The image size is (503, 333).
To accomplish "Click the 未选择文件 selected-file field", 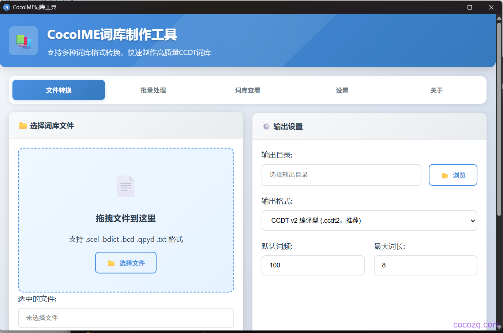I will [126, 318].
